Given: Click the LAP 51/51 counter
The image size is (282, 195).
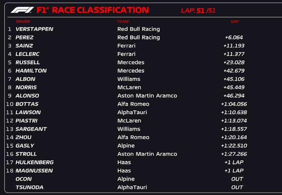Looking at the screenshot, I should [x=198, y=10].
